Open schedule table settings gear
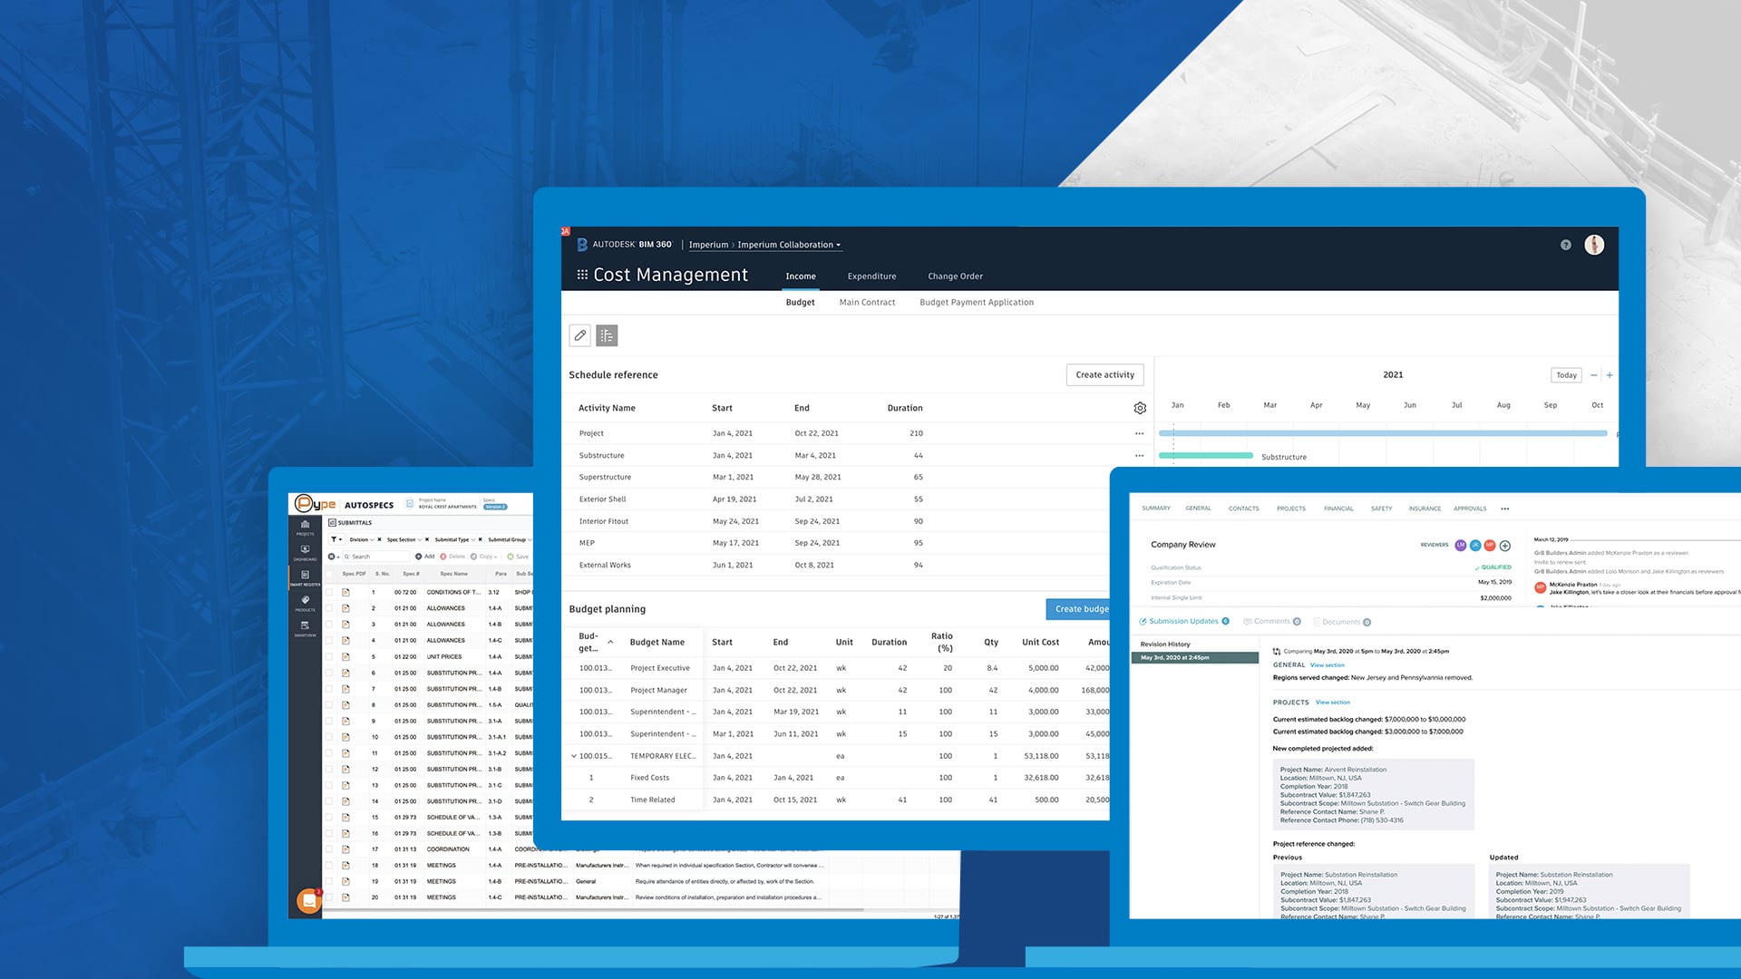 1140,408
